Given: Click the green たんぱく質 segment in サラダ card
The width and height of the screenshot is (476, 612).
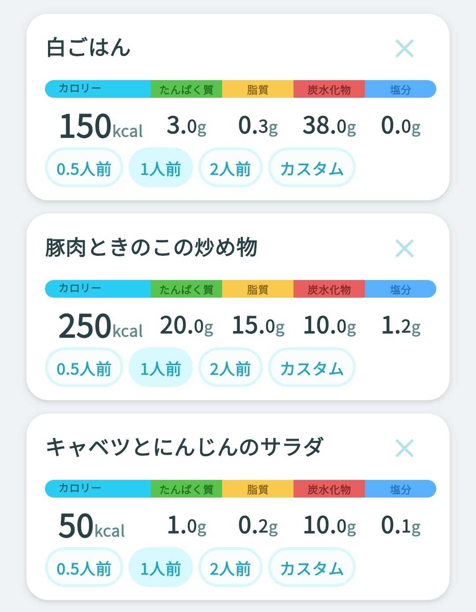Looking at the screenshot, I should coord(186,489).
